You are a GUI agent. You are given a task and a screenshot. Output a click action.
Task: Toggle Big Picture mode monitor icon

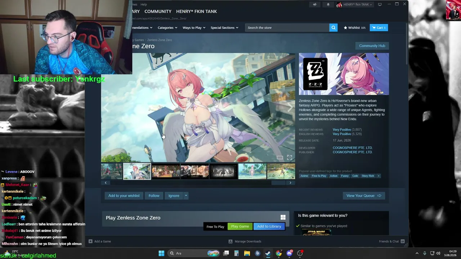click(380, 4)
